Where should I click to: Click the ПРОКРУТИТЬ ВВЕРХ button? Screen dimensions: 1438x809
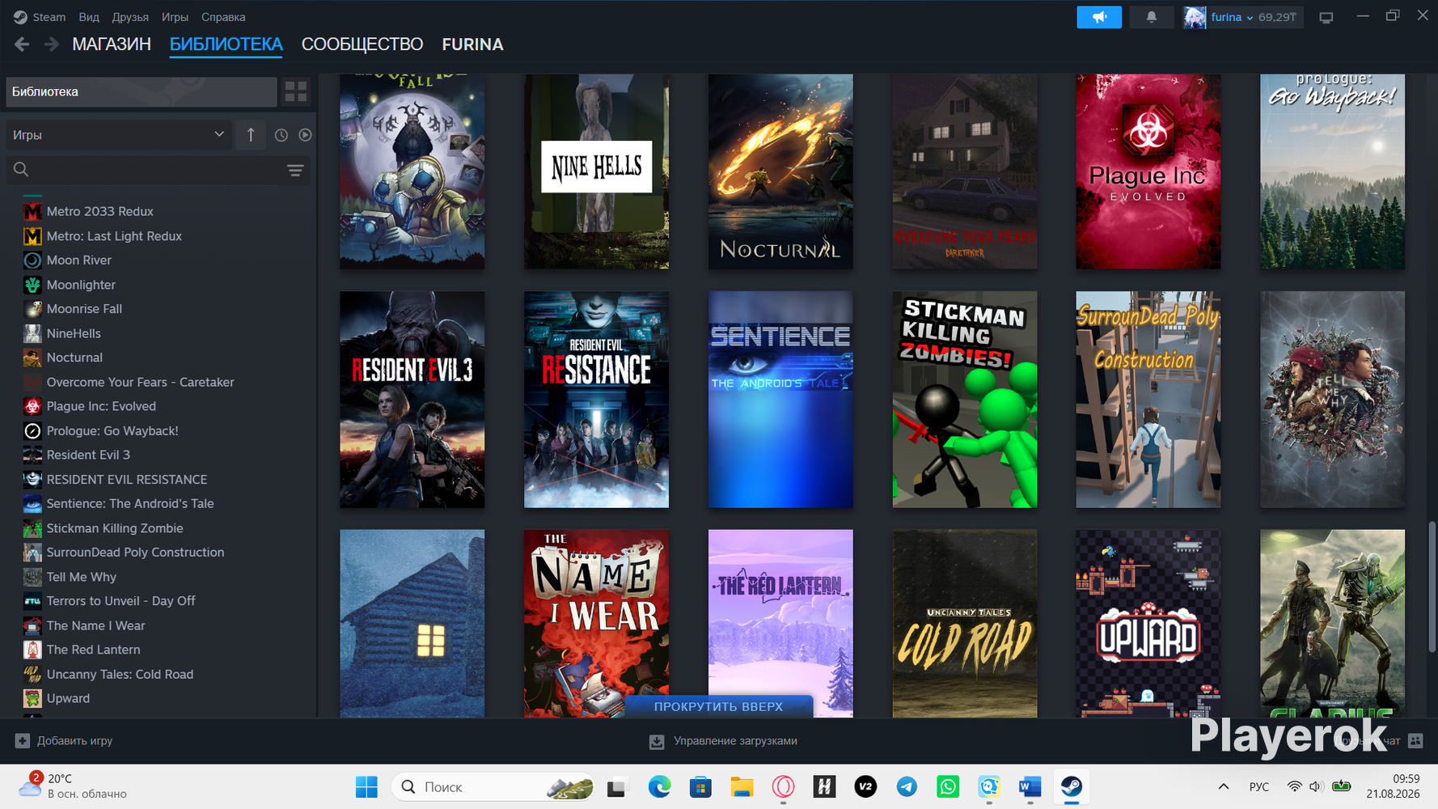click(x=718, y=706)
